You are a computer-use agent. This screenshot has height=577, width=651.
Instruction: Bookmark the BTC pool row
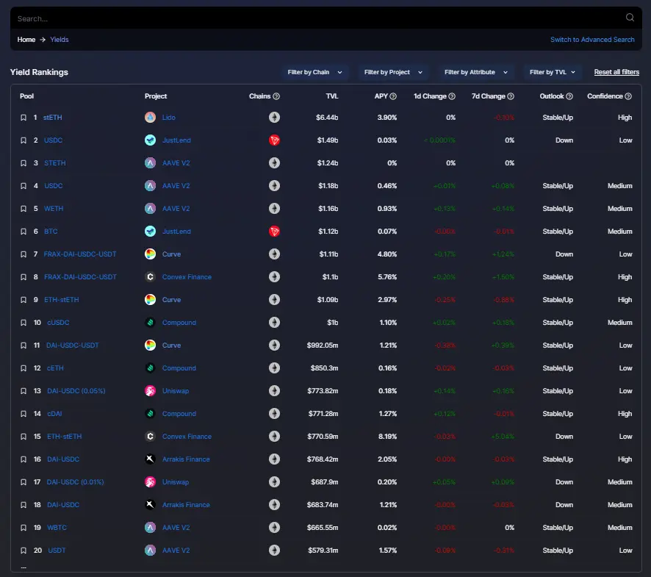point(24,232)
